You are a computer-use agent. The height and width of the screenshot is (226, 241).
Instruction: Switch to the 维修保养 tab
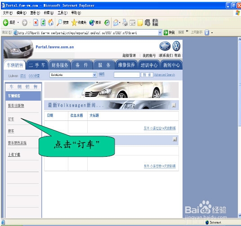(x=126, y=65)
